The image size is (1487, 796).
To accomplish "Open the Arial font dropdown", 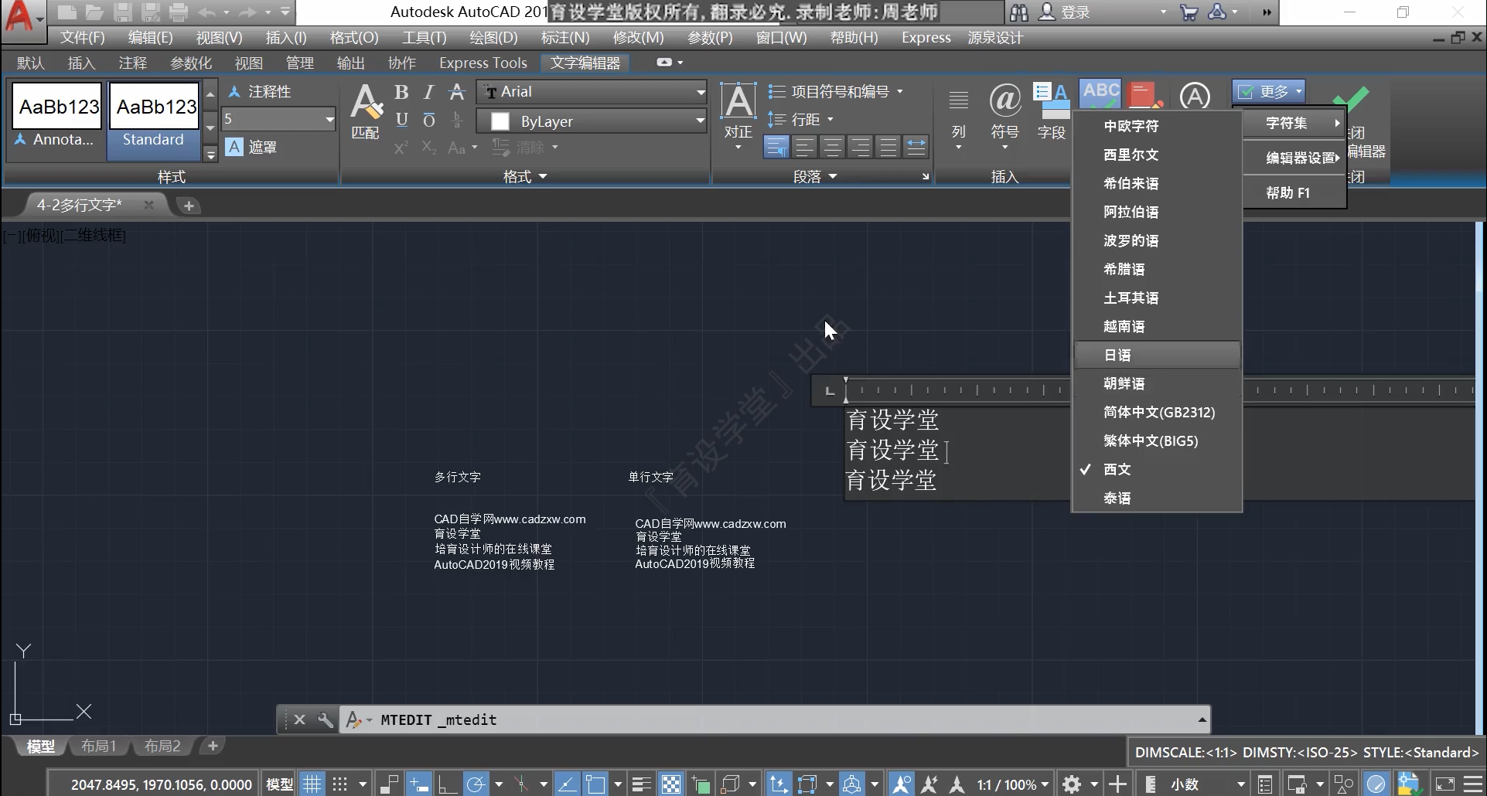I will pyautogui.click(x=591, y=92).
